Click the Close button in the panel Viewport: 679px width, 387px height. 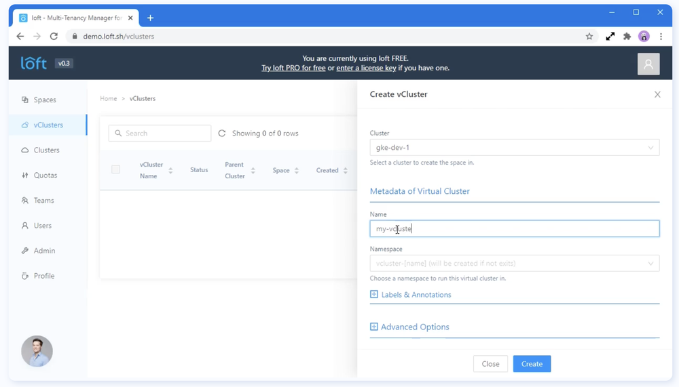[x=490, y=364]
